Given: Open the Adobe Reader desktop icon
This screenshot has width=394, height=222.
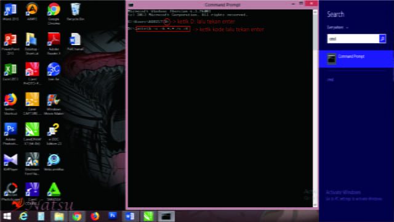Looking at the screenshot, I should tap(54, 44).
